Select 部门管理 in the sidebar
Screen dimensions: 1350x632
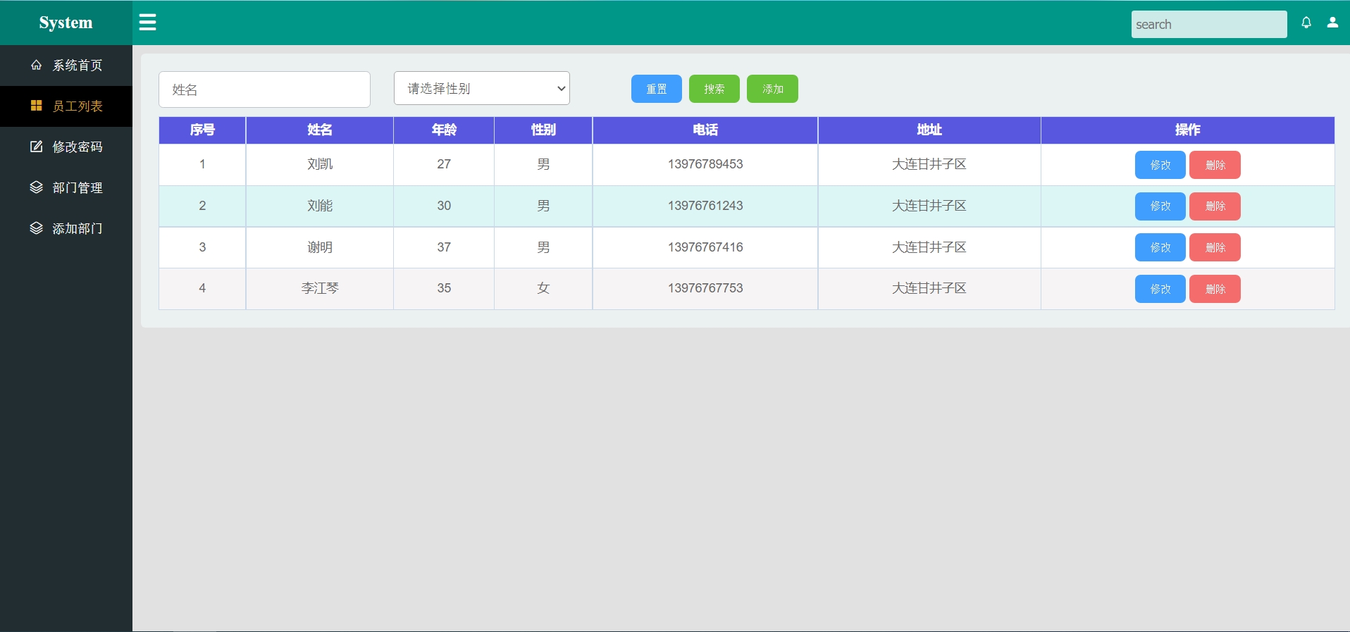[78, 188]
